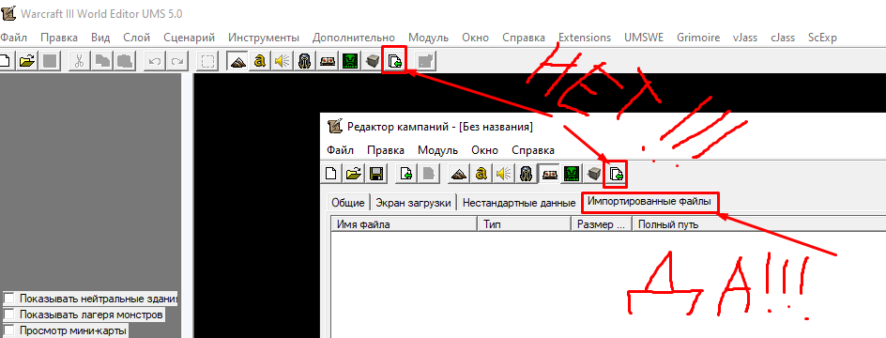886x338 pixels.
Task: Open ScExp menu
Action: 822,38
